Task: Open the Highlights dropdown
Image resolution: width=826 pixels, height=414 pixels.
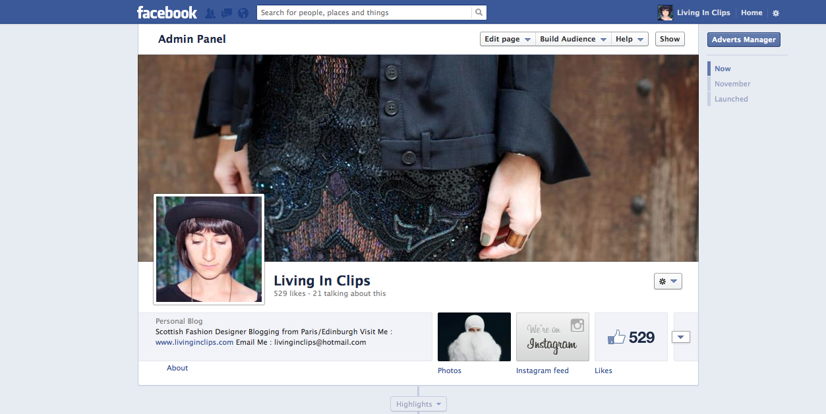Action: click(419, 404)
